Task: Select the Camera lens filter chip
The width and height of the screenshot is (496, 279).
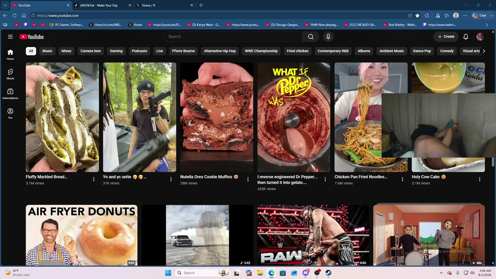Action: 91,51
